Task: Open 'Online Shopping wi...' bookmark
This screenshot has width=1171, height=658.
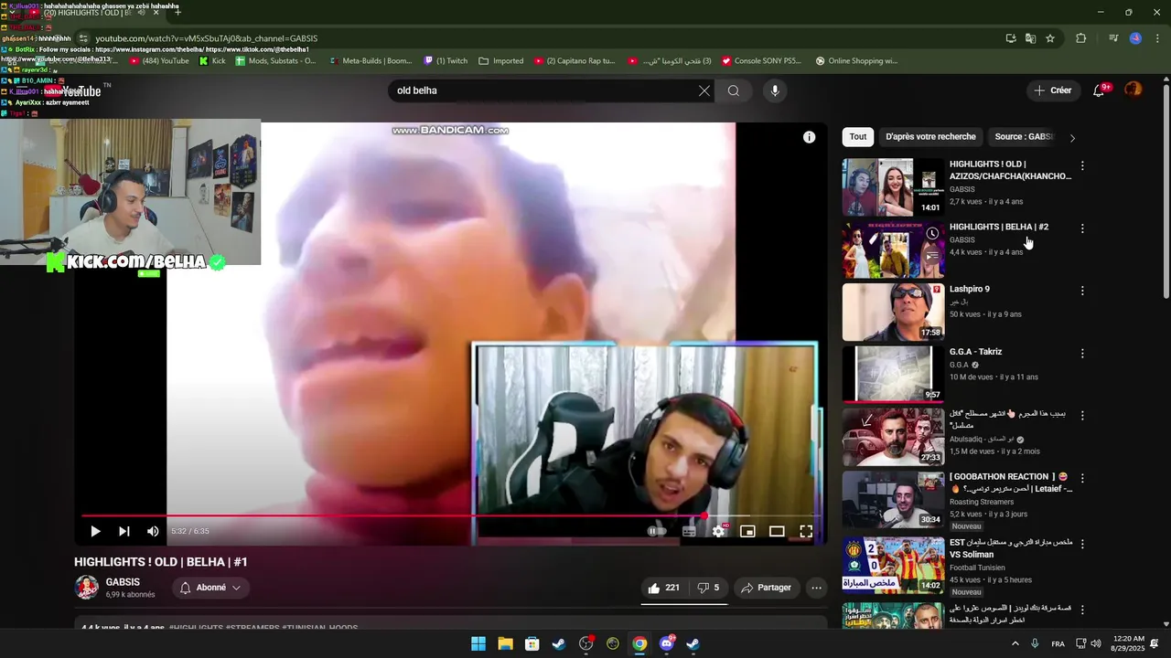Action: coord(855,61)
